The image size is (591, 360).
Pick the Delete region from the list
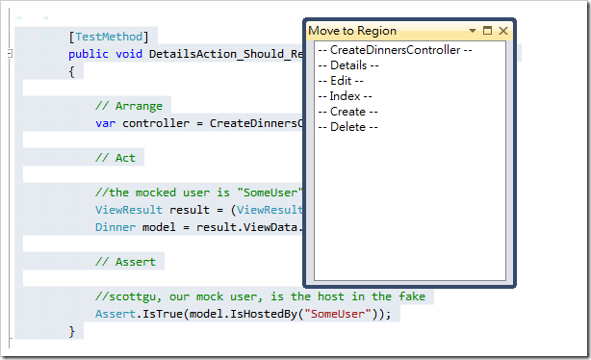pyautogui.click(x=347, y=127)
